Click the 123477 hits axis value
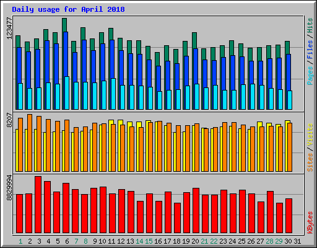317x248 pixels. (9, 29)
